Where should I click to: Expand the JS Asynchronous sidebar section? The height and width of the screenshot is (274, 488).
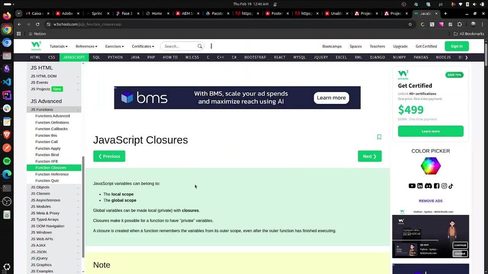(54, 200)
